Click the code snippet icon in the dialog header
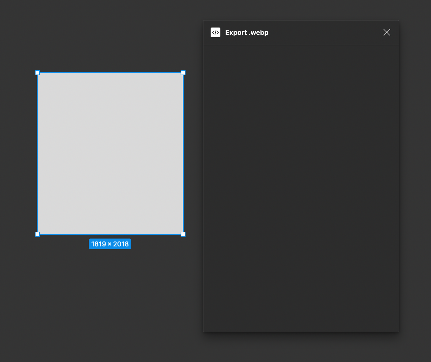431x362 pixels. tap(215, 32)
